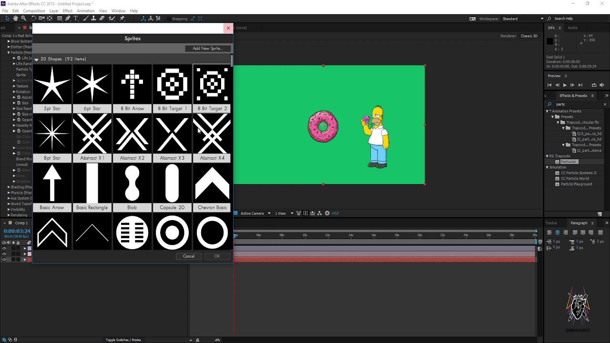
Task: Select the Selection arrow tool
Action: [7, 19]
